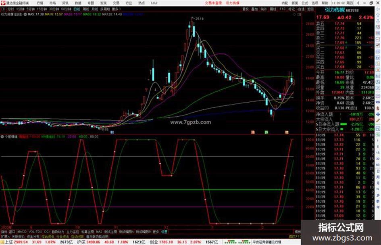Open the F10 company info
Viewport: 381px width, 245px height.
coord(282,9)
